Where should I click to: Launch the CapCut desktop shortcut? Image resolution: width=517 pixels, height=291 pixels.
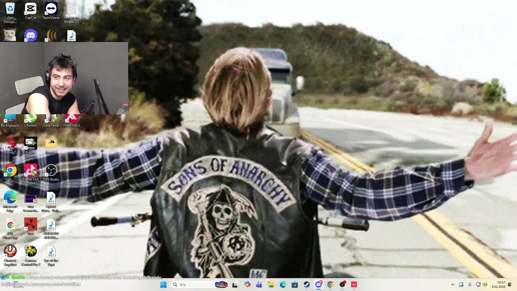(x=31, y=11)
